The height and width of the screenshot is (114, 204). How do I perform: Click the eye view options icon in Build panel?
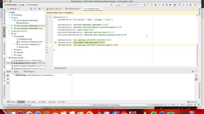(8, 83)
